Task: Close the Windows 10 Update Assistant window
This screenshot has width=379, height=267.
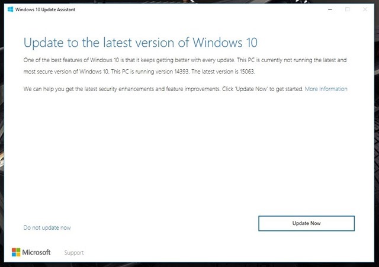Action: (365, 9)
